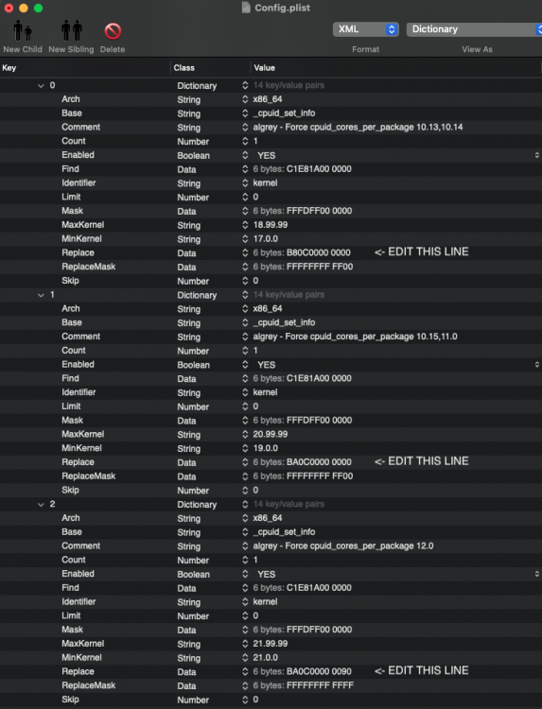Select ReplaceMask value FFFFFFFF FFFF
The image size is (542, 709).
[x=320, y=685]
